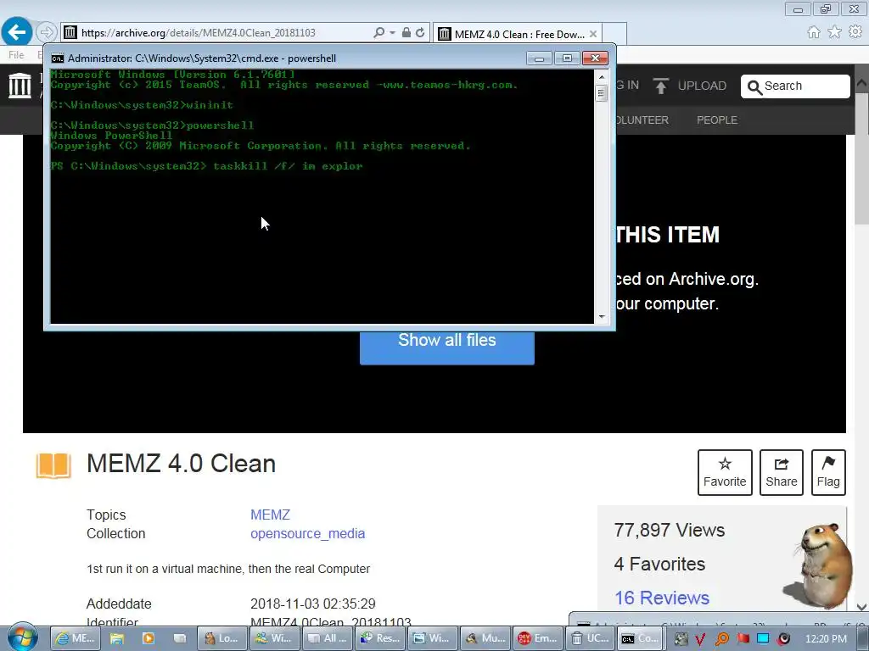Image resolution: width=869 pixels, height=651 pixels.
Task: Click the page scrollbar down arrow
Action: pos(862,607)
